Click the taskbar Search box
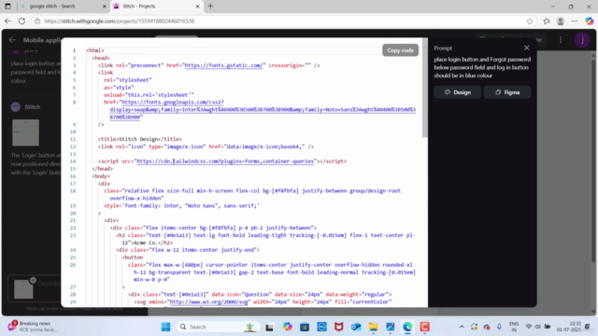 (218, 327)
